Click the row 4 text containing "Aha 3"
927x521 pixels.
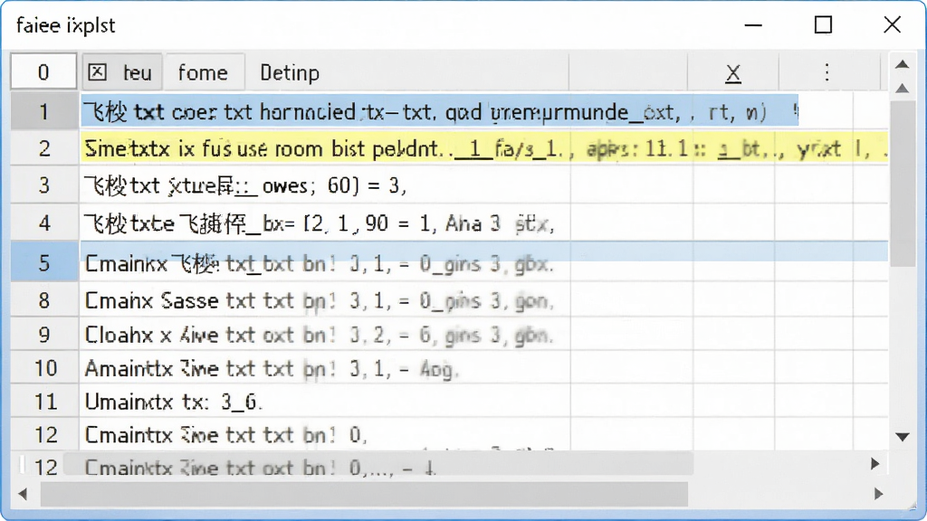[320, 224]
